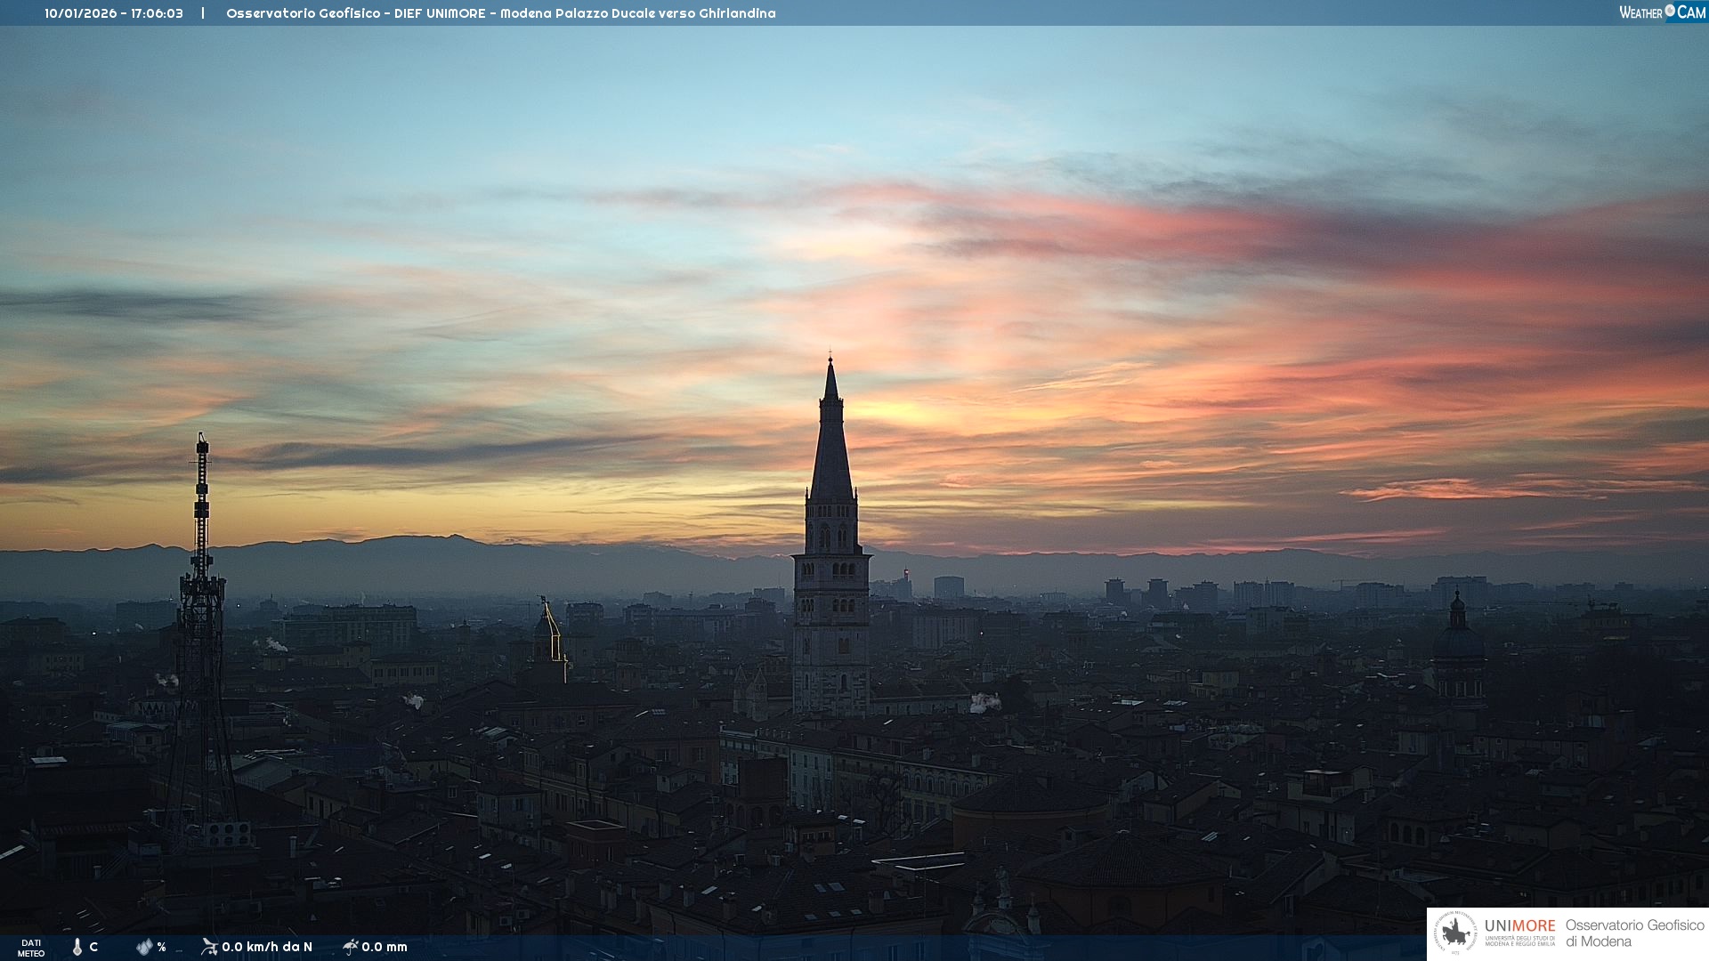Click the blue CAM badge
The width and height of the screenshot is (1709, 961).
coord(1690,12)
